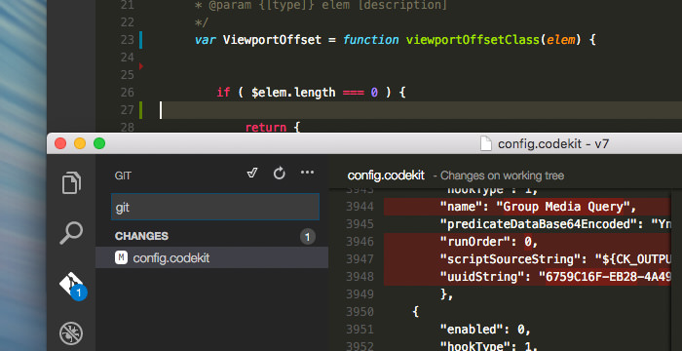This screenshot has width=682, height=351.
Task: Click the red gutter arrow marker near line 24
Action: (x=141, y=66)
